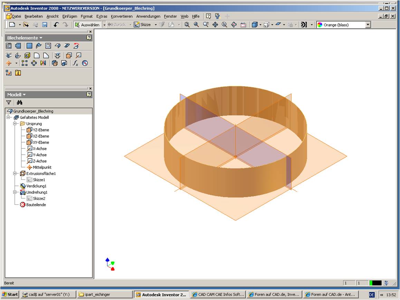
Task: Collapse the Extrusionsfläche1 tree node
Action: pyautogui.click(x=15, y=174)
